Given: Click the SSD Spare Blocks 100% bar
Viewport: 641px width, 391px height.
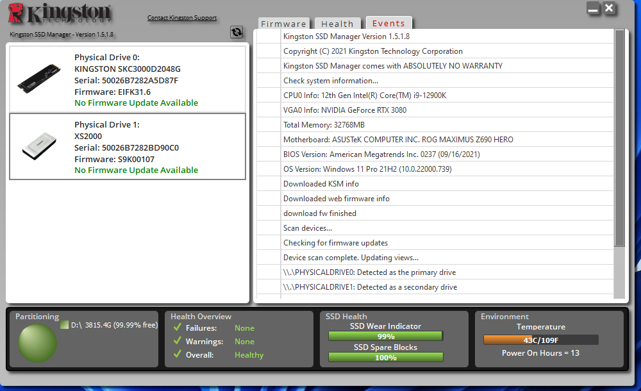Looking at the screenshot, I should click(x=385, y=358).
